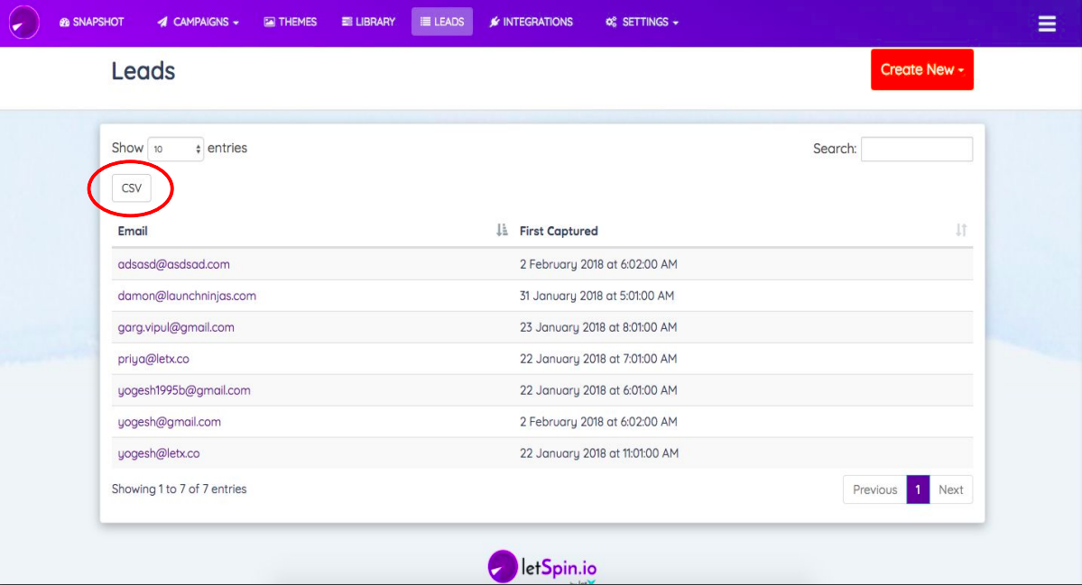
Task: Open lead garg.vipul@gmail.com
Action: click(176, 327)
